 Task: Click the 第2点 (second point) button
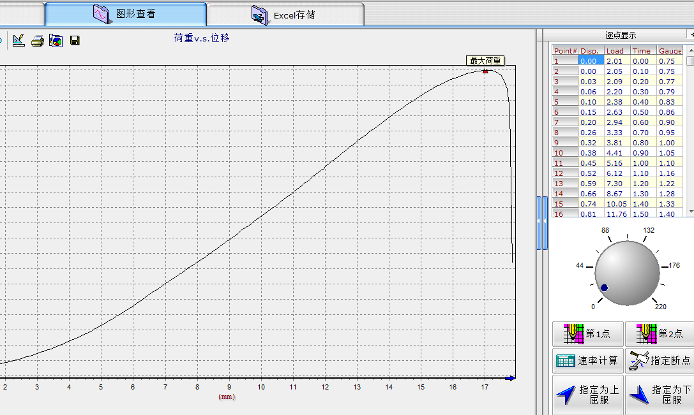[660, 333]
